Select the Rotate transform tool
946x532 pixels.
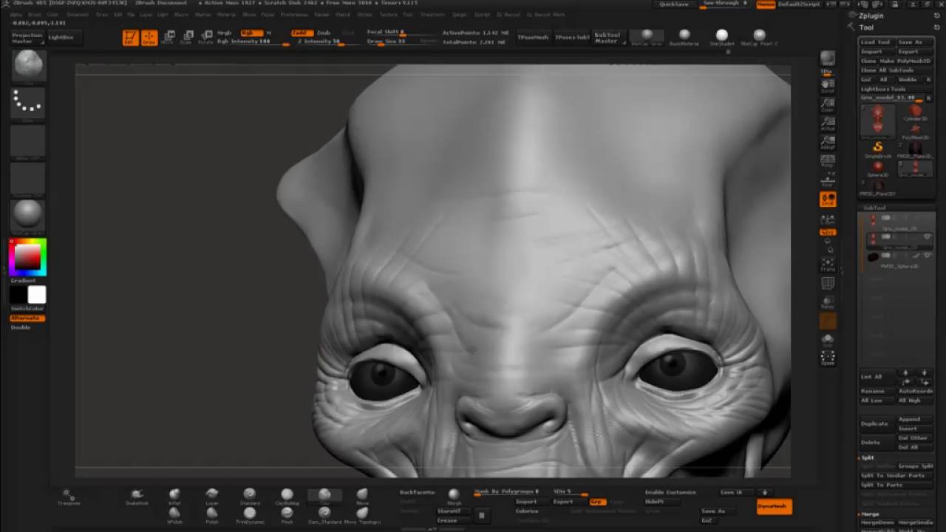(206, 37)
